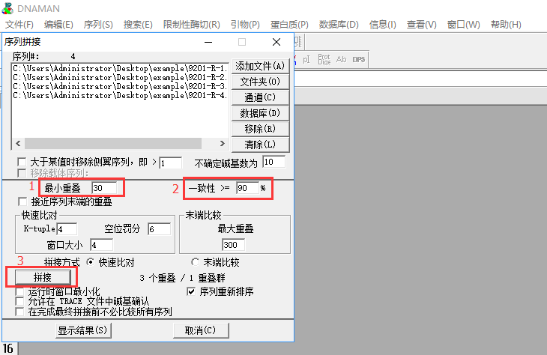The height and width of the screenshot is (355, 547).
Task: Click the 取消(C) button
Action: 201,330
